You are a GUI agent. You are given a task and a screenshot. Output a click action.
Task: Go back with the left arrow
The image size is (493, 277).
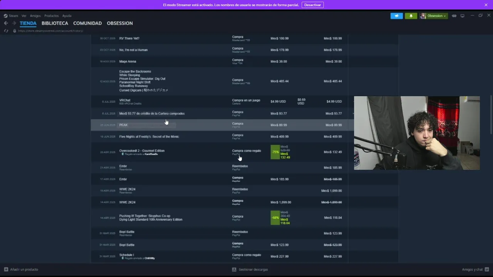point(6,23)
